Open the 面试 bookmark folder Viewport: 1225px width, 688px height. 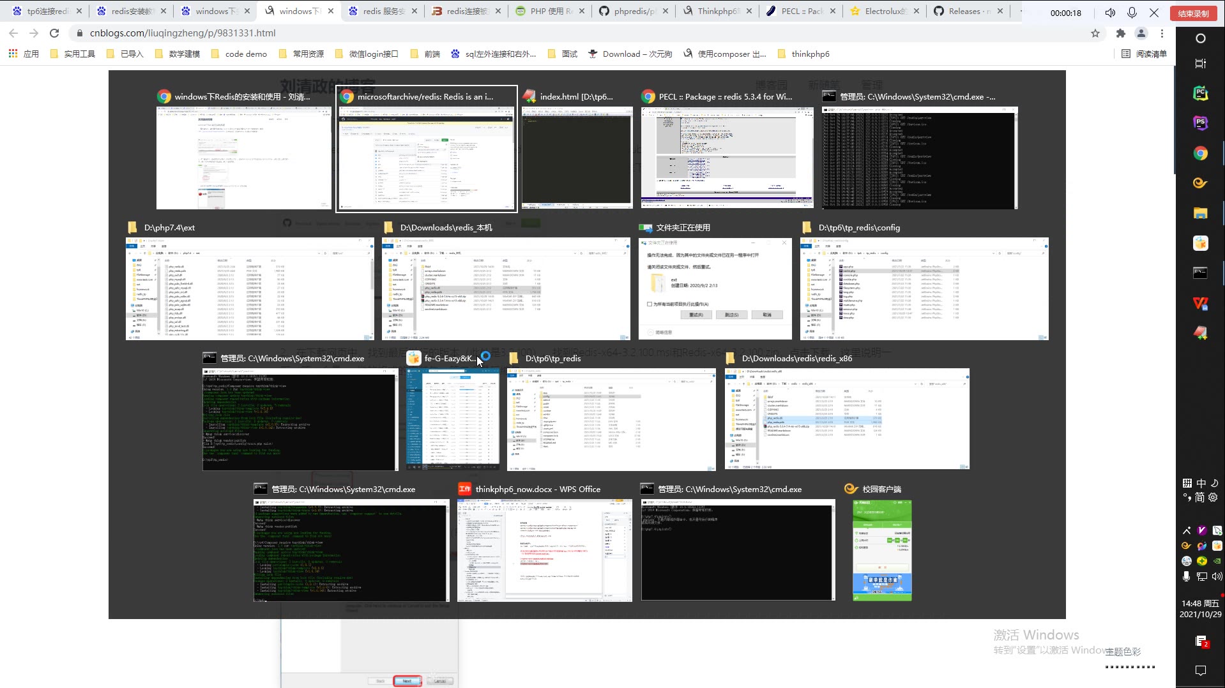click(563, 54)
